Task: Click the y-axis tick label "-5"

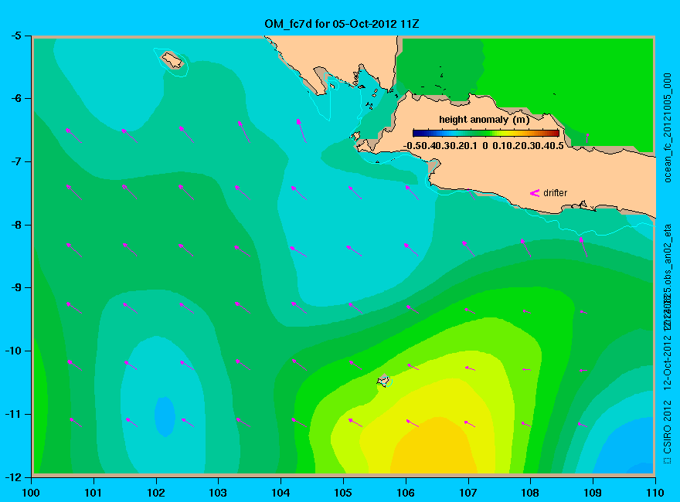Action: [16, 36]
